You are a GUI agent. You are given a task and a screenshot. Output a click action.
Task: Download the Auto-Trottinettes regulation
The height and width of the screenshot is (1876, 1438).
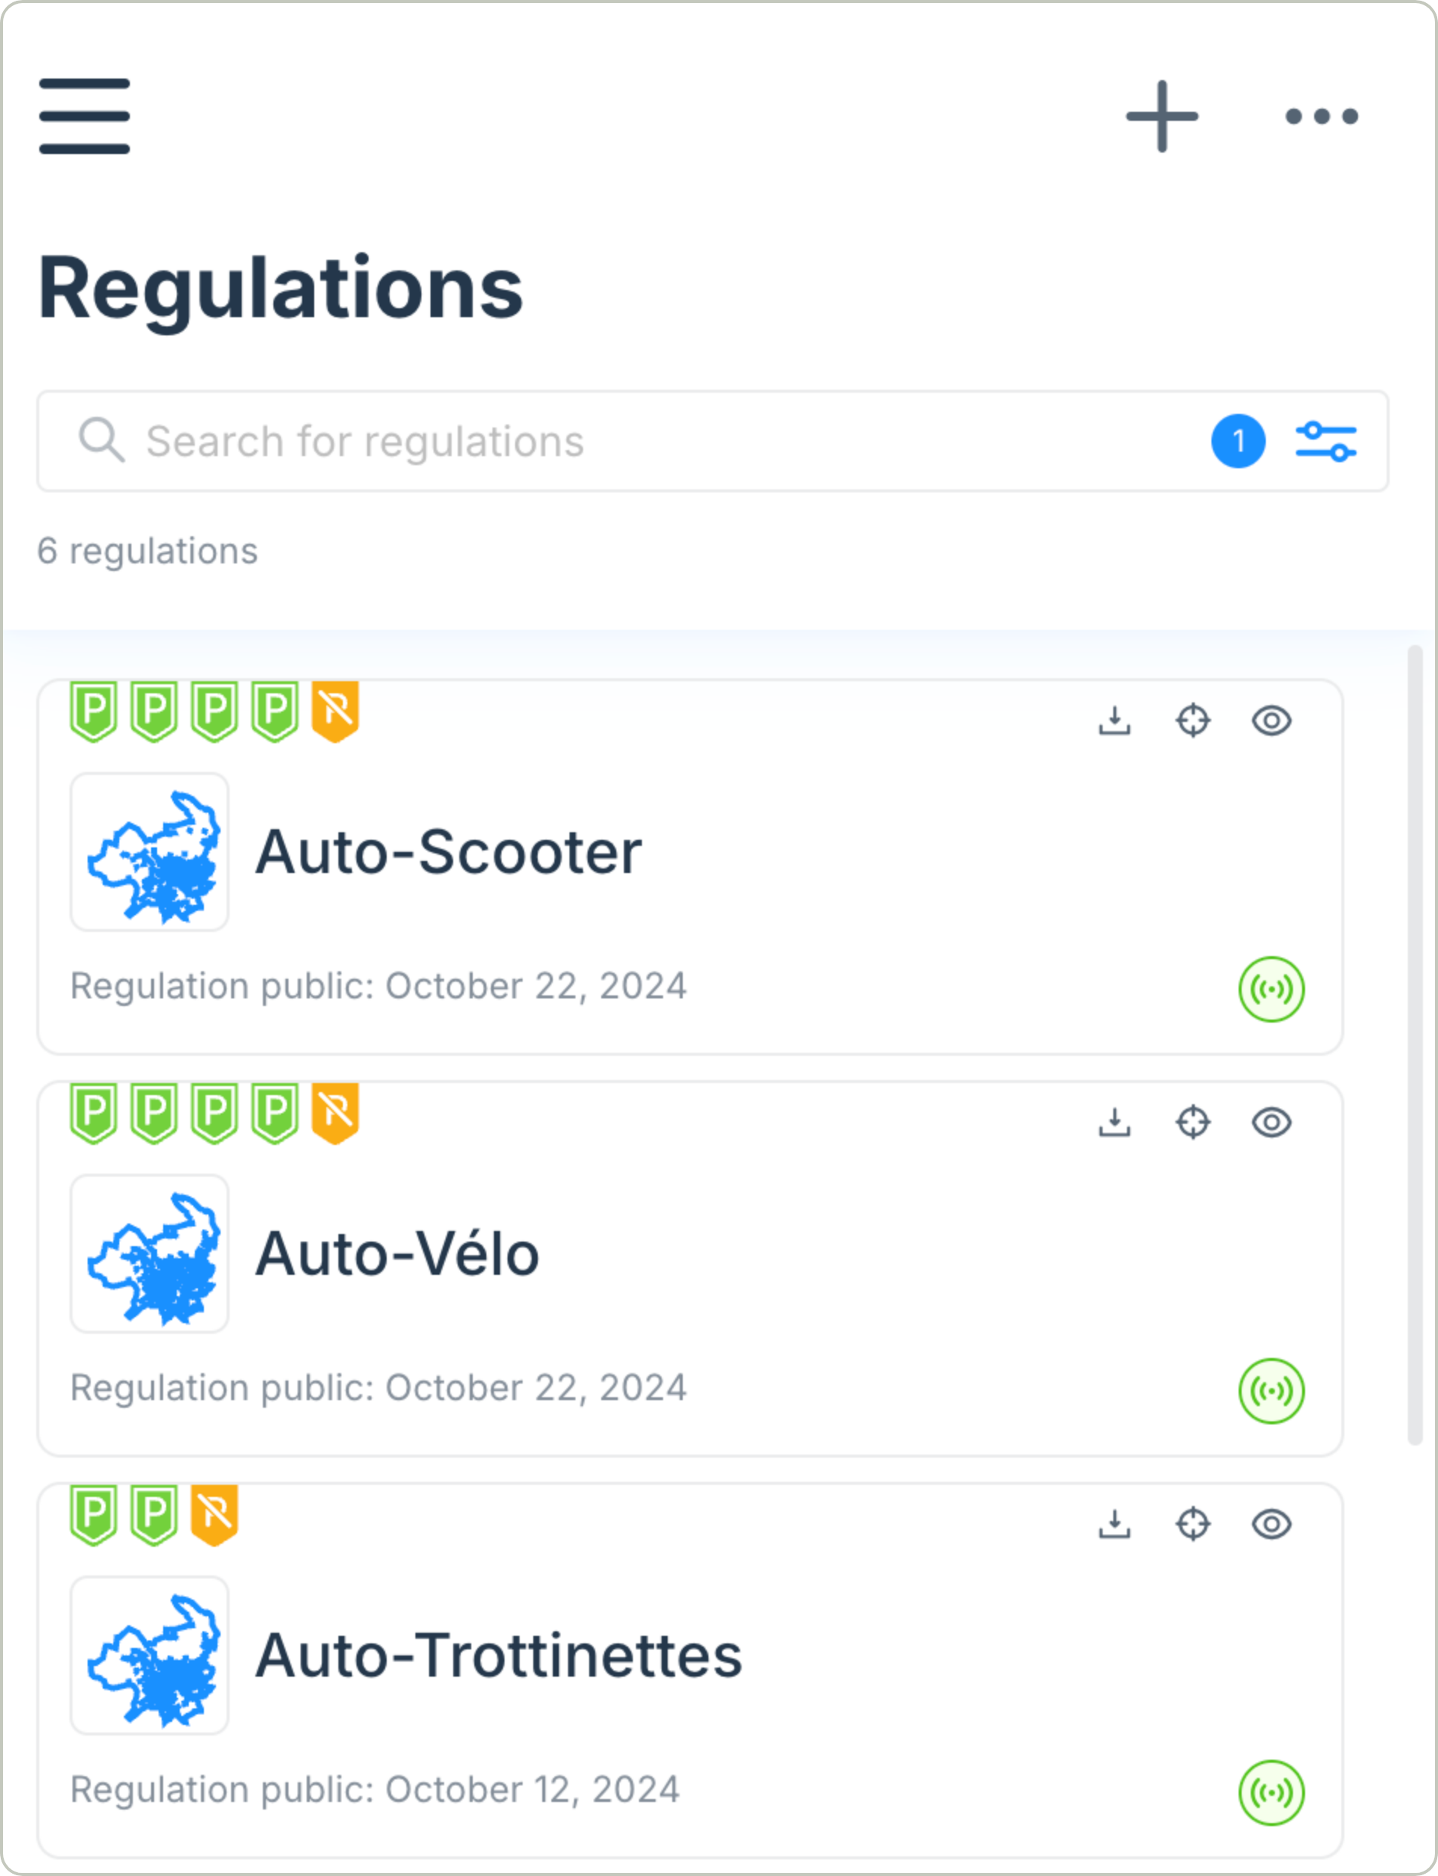pos(1115,1523)
